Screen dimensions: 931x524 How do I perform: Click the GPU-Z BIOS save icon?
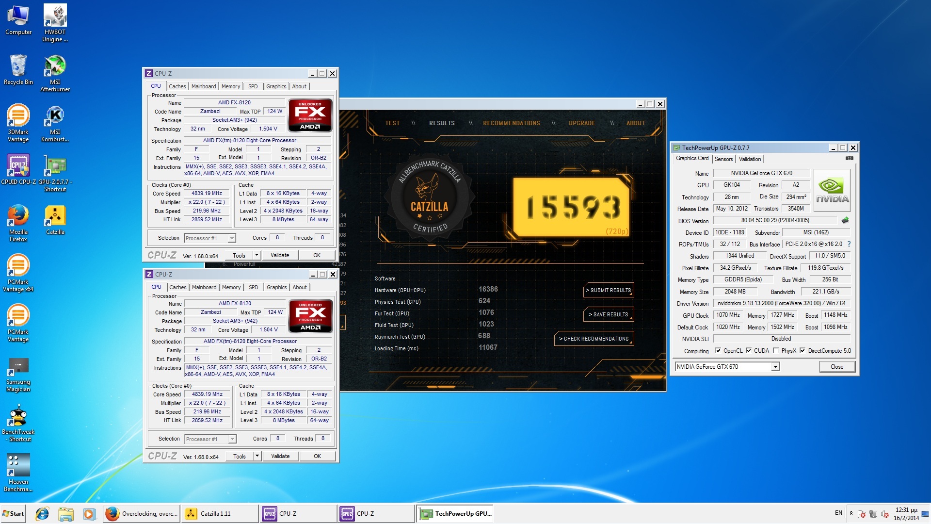[x=845, y=220]
